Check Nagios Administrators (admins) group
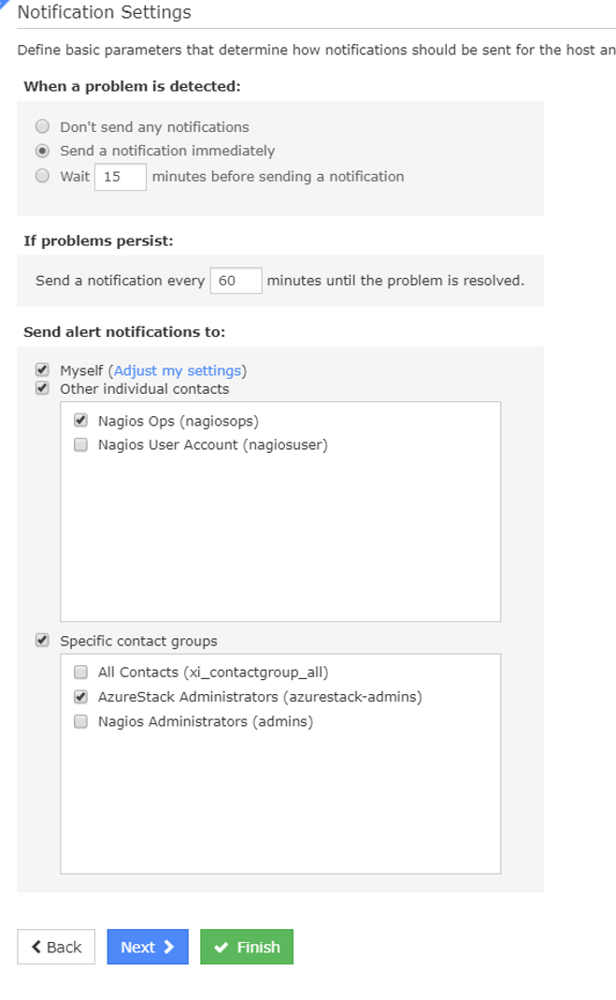Image resolution: width=616 pixels, height=1000 pixels. 80,721
